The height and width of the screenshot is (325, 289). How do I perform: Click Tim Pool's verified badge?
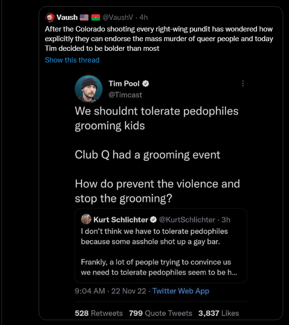[x=145, y=83]
